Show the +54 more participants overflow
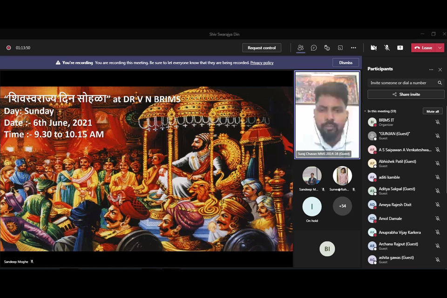Screen dimensions: 447x298 tap(342, 206)
